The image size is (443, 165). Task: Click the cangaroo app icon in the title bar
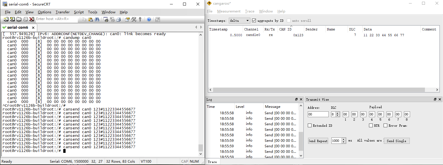coord(209,3)
